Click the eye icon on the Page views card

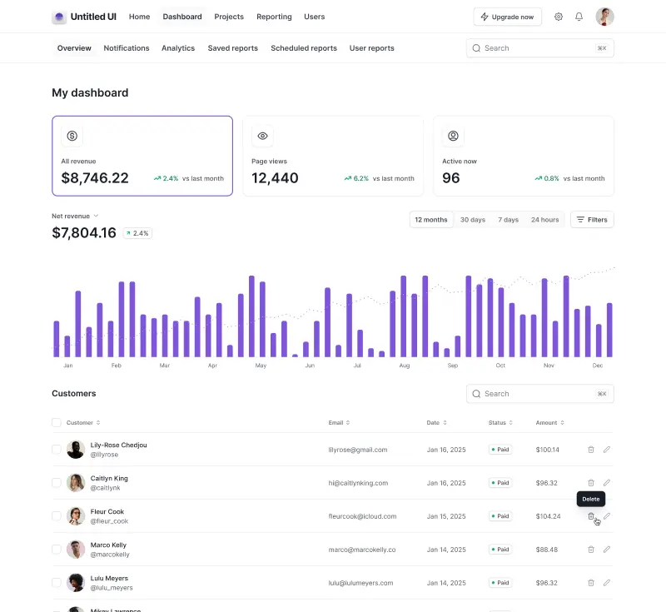coord(262,136)
